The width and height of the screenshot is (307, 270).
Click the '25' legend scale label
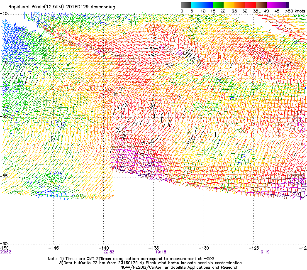pyautogui.click(x=234, y=11)
